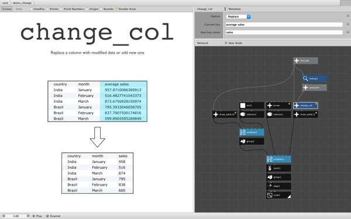Select the colorize1 palette node
351x219 pixels.
coord(278,114)
